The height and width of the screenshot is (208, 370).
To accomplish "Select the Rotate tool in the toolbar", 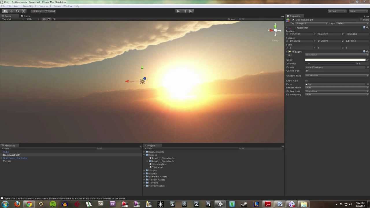I will pyautogui.click(x=17, y=11).
